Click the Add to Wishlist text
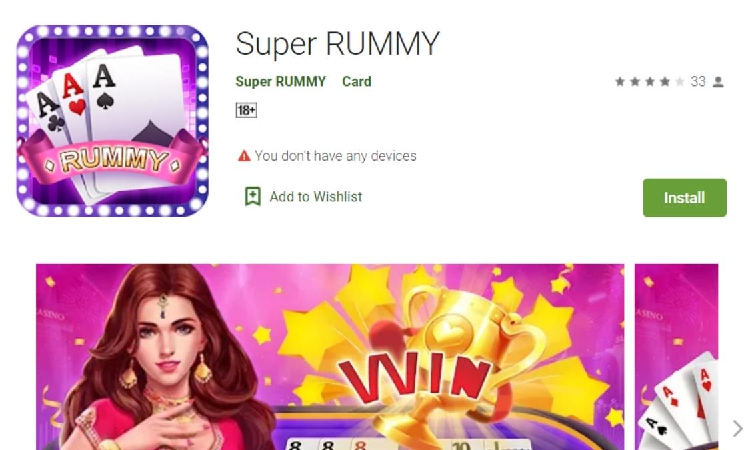This screenshot has width=750, height=450. pyautogui.click(x=316, y=197)
